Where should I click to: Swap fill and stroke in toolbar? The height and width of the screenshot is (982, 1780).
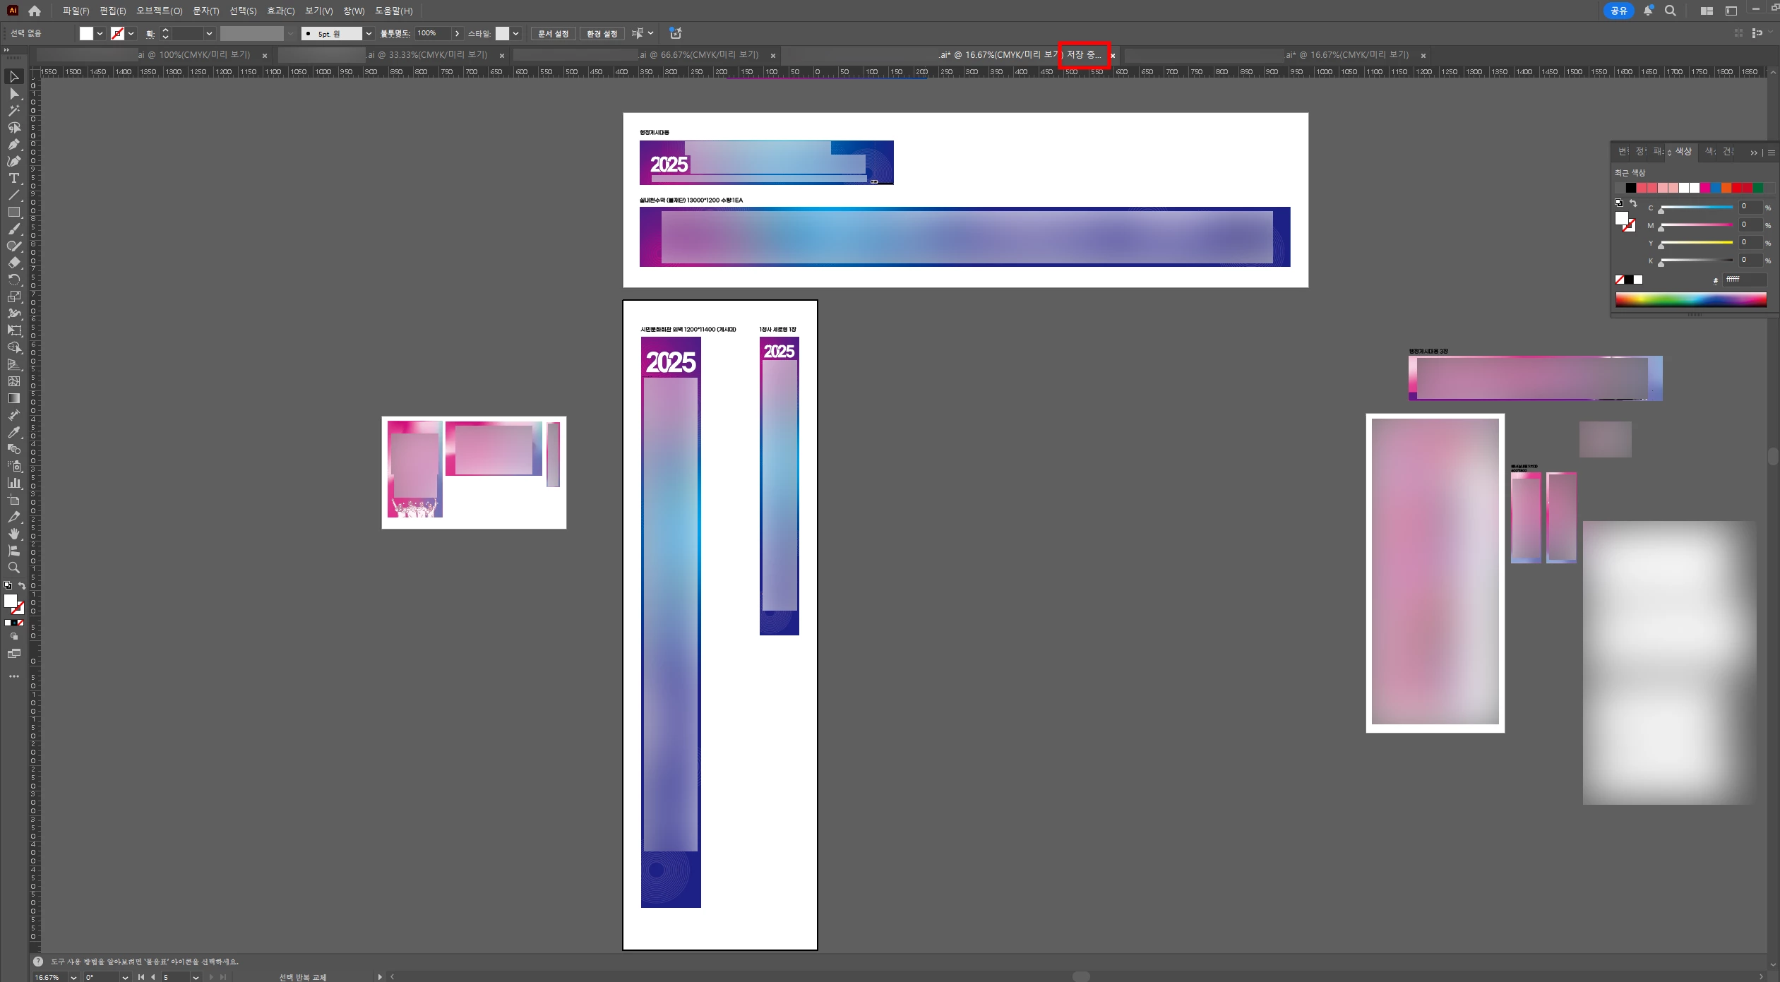[22, 586]
